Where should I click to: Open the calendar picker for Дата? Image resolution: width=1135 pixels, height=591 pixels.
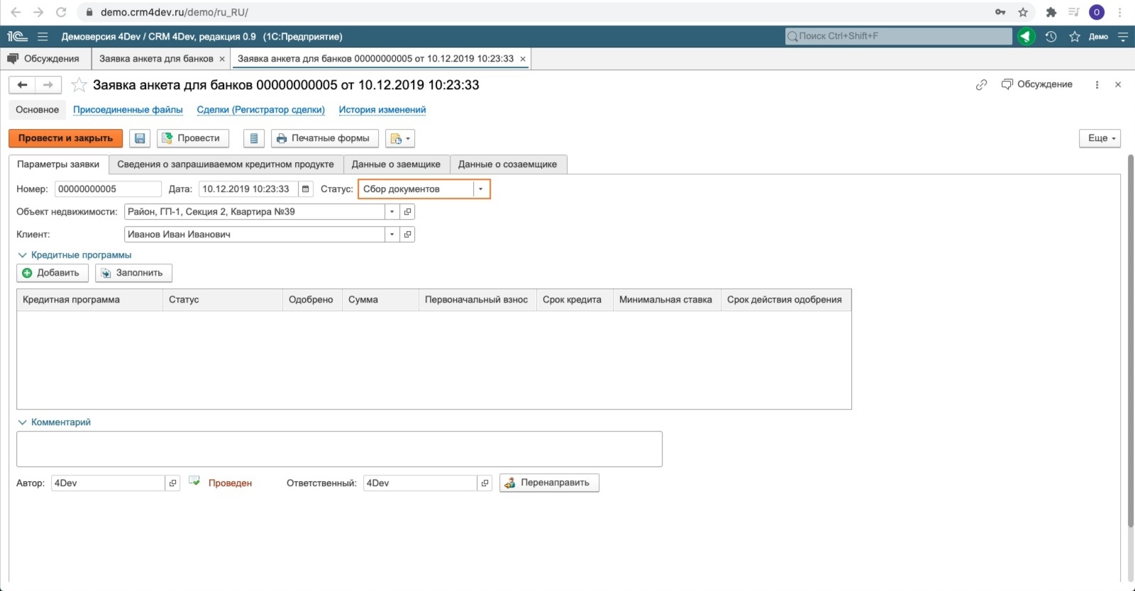coord(306,189)
